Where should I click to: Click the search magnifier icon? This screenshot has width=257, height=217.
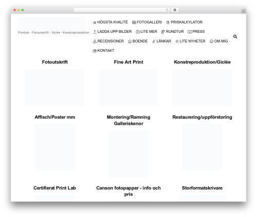click(235, 36)
